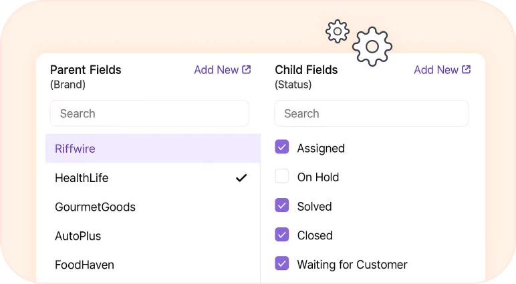This screenshot has width=516, height=284.
Task: Select the HealthLife brand
Action: [x=152, y=177]
